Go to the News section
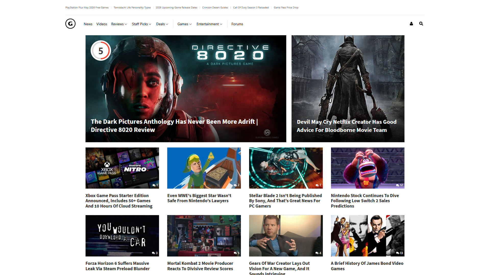 click(x=88, y=24)
